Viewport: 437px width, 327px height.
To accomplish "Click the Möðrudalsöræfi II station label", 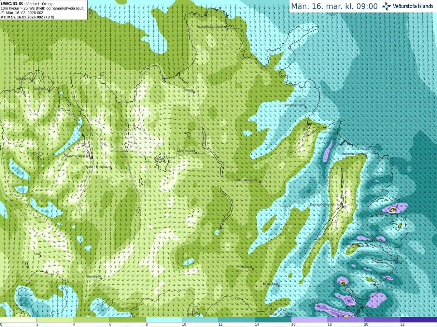I will click(x=248, y=180).
